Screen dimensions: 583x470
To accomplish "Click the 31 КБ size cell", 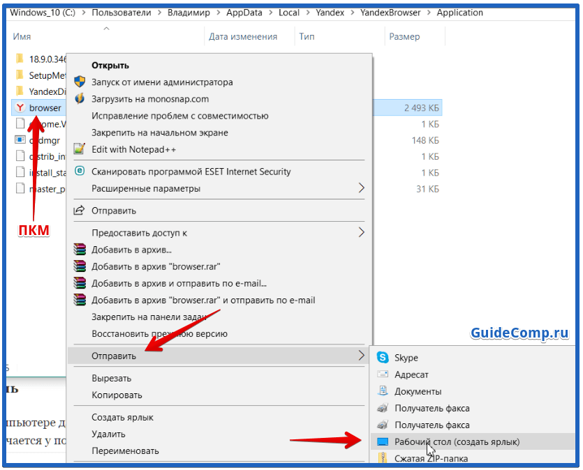I will (427, 189).
